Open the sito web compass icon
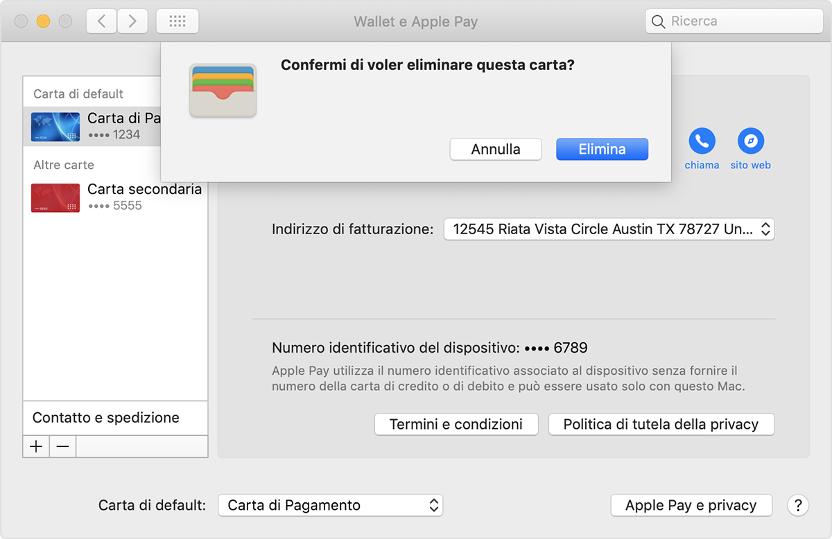Image resolution: width=832 pixels, height=539 pixels. click(751, 141)
